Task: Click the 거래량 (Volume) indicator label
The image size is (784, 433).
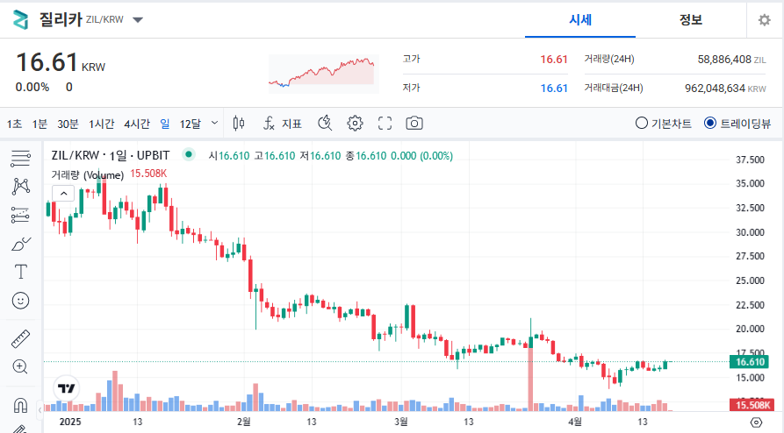Action: [87, 174]
